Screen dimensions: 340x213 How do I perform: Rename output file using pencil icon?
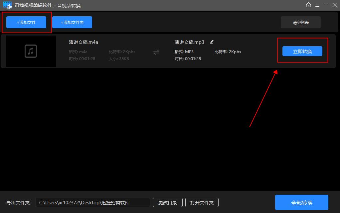click(211, 42)
